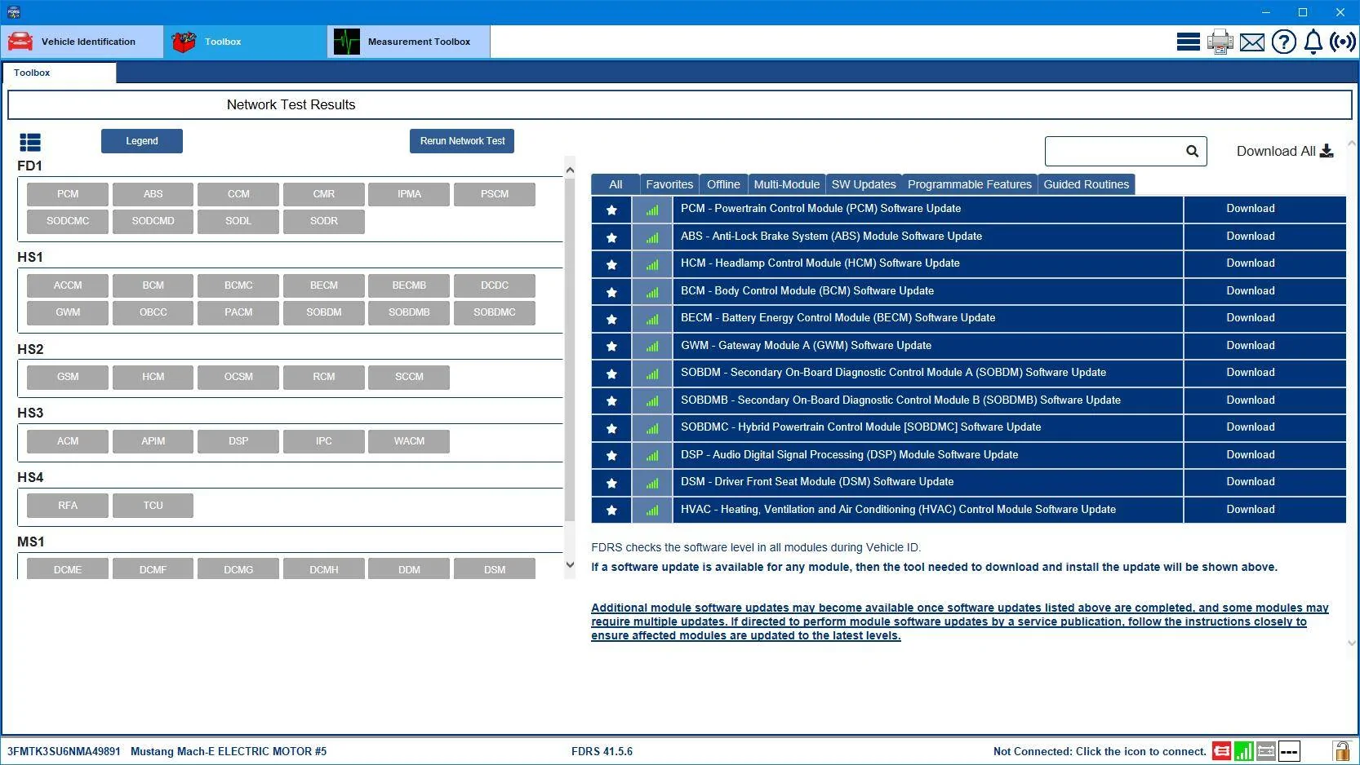Click signal bars icon in PCM row
This screenshot has height=765, width=1360.
coord(652,210)
